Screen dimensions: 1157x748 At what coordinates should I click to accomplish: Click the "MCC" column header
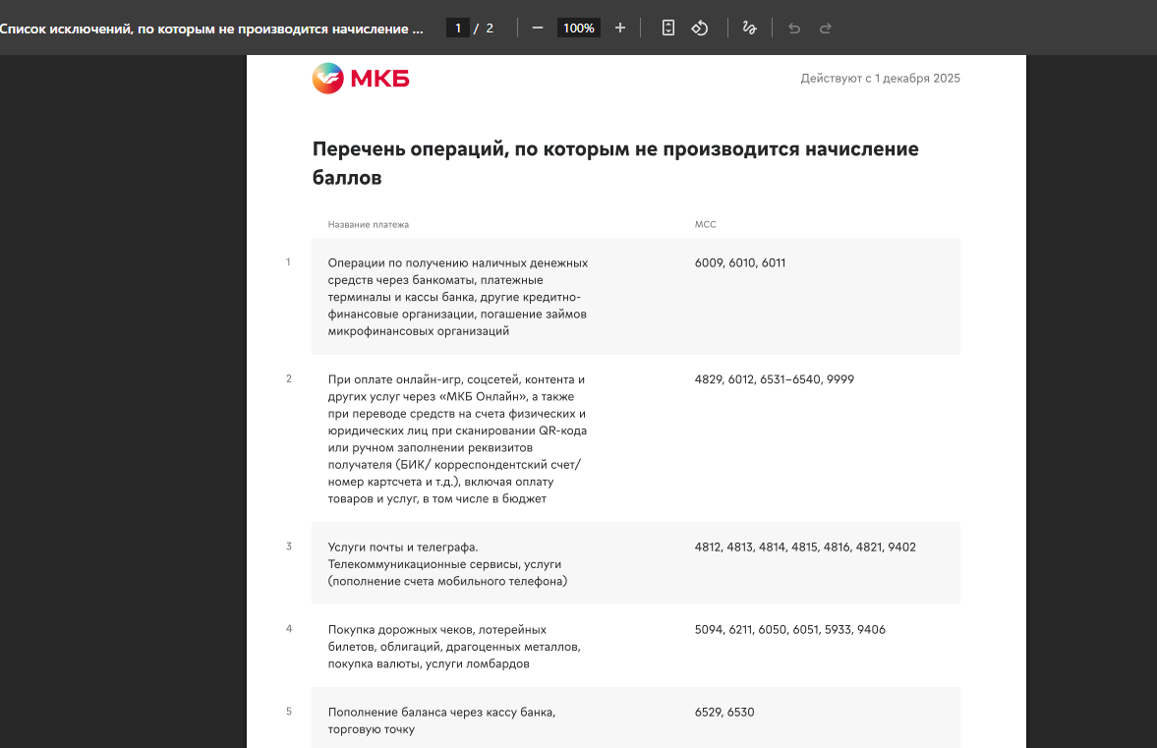tap(705, 225)
